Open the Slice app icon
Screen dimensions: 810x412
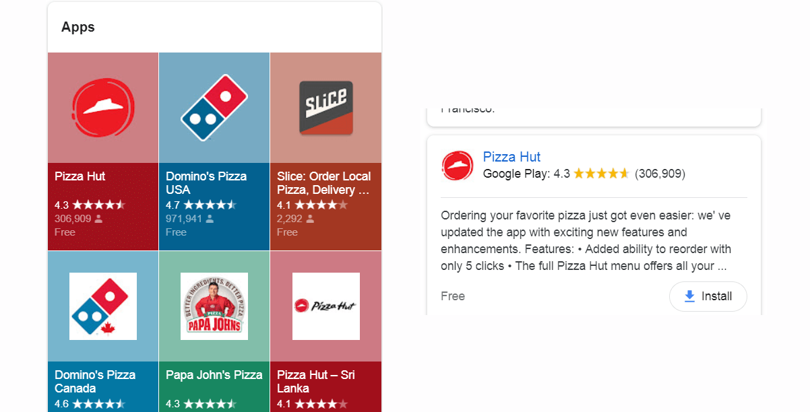coord(325,108)
